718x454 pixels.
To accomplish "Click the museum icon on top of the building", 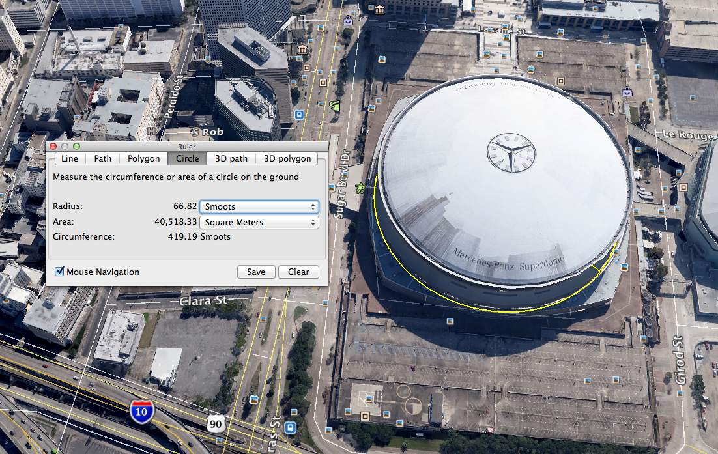I will [x=302, y=50].
